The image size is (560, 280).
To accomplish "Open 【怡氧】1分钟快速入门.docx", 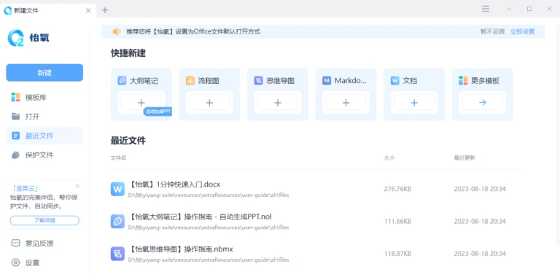I will point(174,184).
